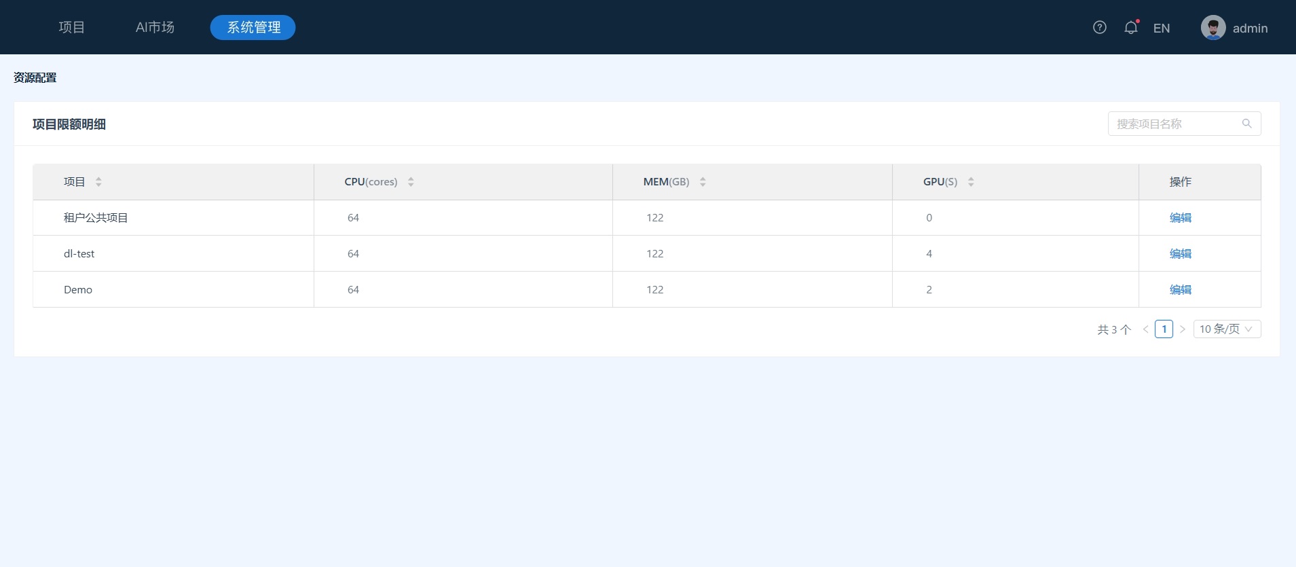Open the help question mark icon
The width and height of the screenshot is (1296, 567).
1099,27
